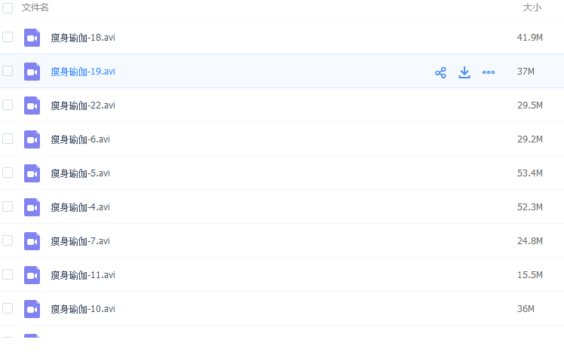Screen dimensions: 564x355
Task: Open the file name 瘦身瑜伽-19.avi
Action: 83,72
